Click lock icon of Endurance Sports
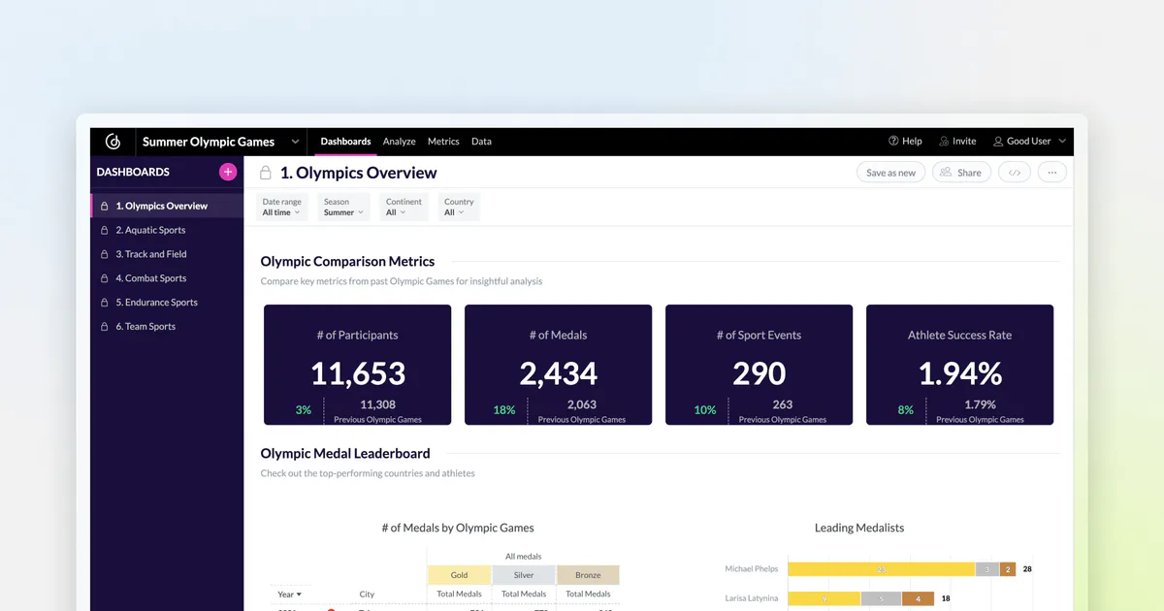Viewport: 1164px width, 611px height. pyautogui.click(x=105, y=303)
